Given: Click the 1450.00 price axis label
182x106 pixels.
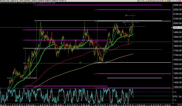Looking at the screenshot, I should click(x=177, y=78).
